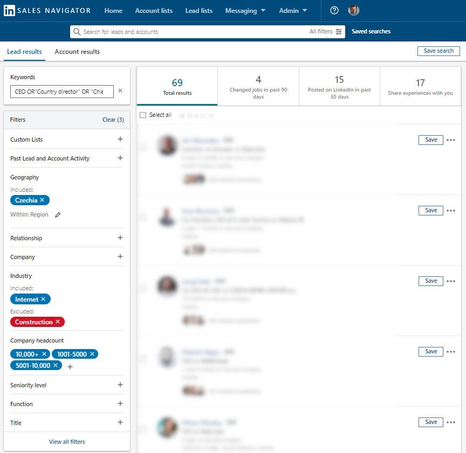Open Lead lists in navigation
This screenshot has height=453, width=466.
click(199, 11)
